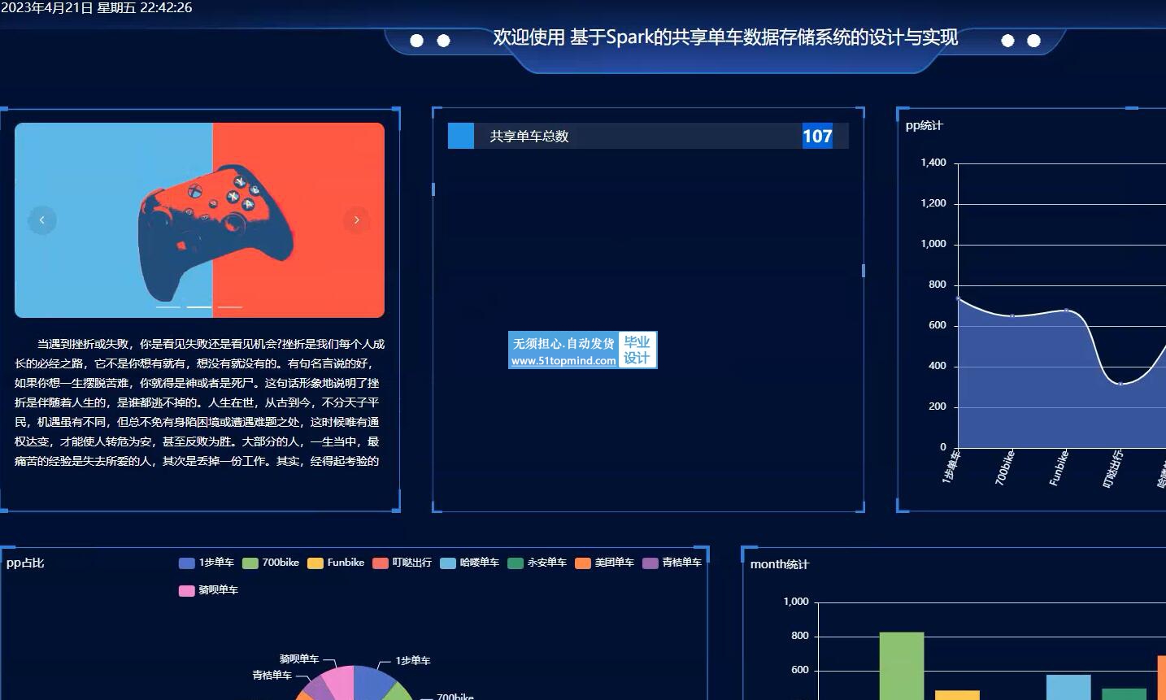Toggle 哈喽单车 legend item
The image size is (1166, 700).
[470, 563]
